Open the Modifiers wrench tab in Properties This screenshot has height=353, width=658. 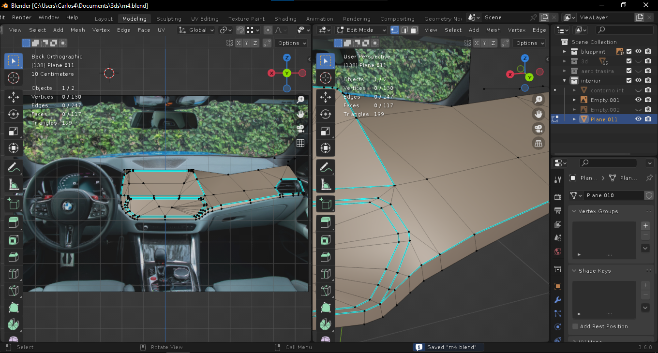[x=557, y=300]
